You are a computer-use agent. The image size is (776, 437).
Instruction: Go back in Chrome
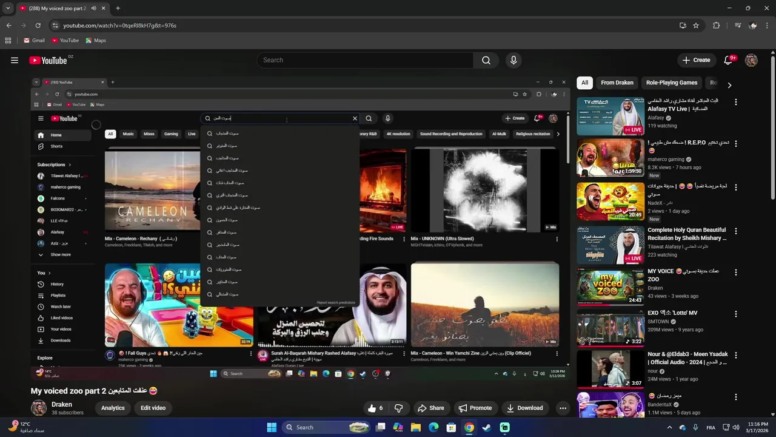tap(8, 25)
